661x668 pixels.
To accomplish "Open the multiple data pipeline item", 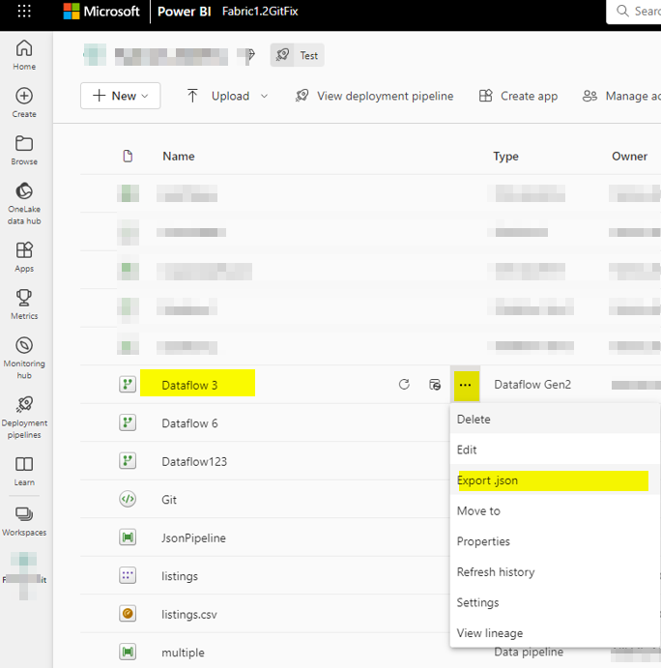I will [x=184, y=653].
